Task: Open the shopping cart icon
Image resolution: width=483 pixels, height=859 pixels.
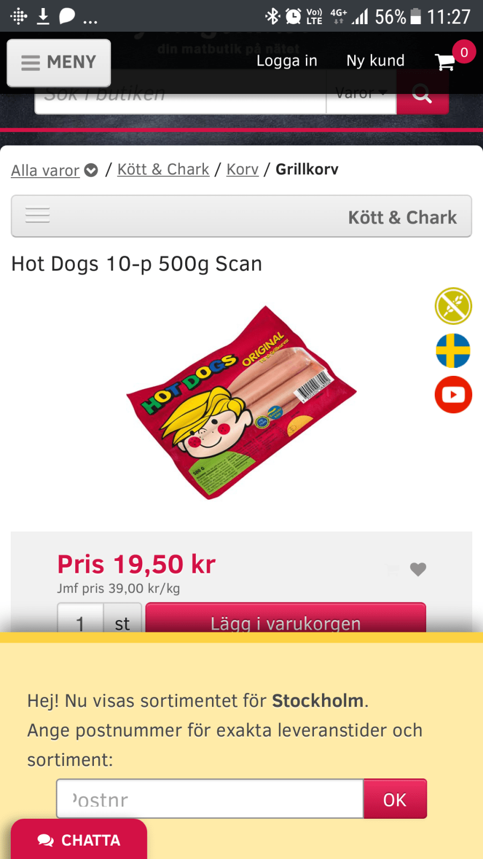Action: point(445,61)
